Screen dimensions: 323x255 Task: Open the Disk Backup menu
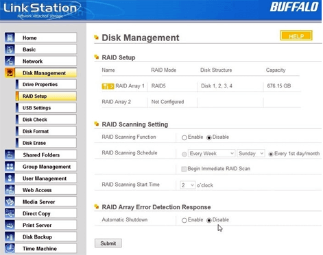(46, 237)
